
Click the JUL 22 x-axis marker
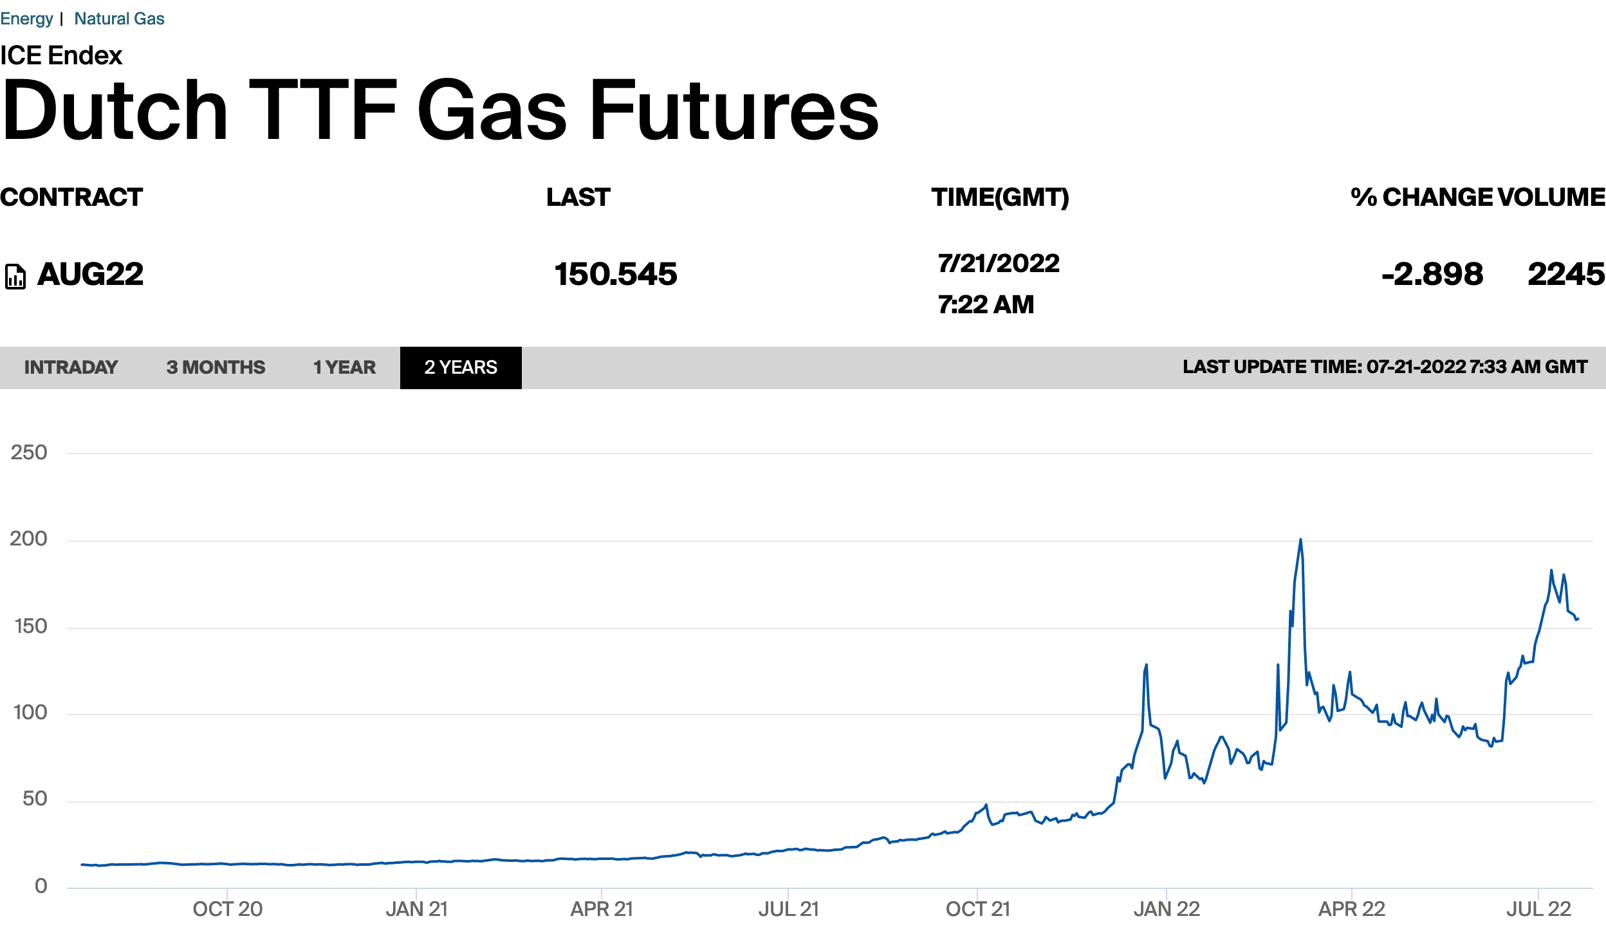pyautogui.click(x=1538, y=909)
